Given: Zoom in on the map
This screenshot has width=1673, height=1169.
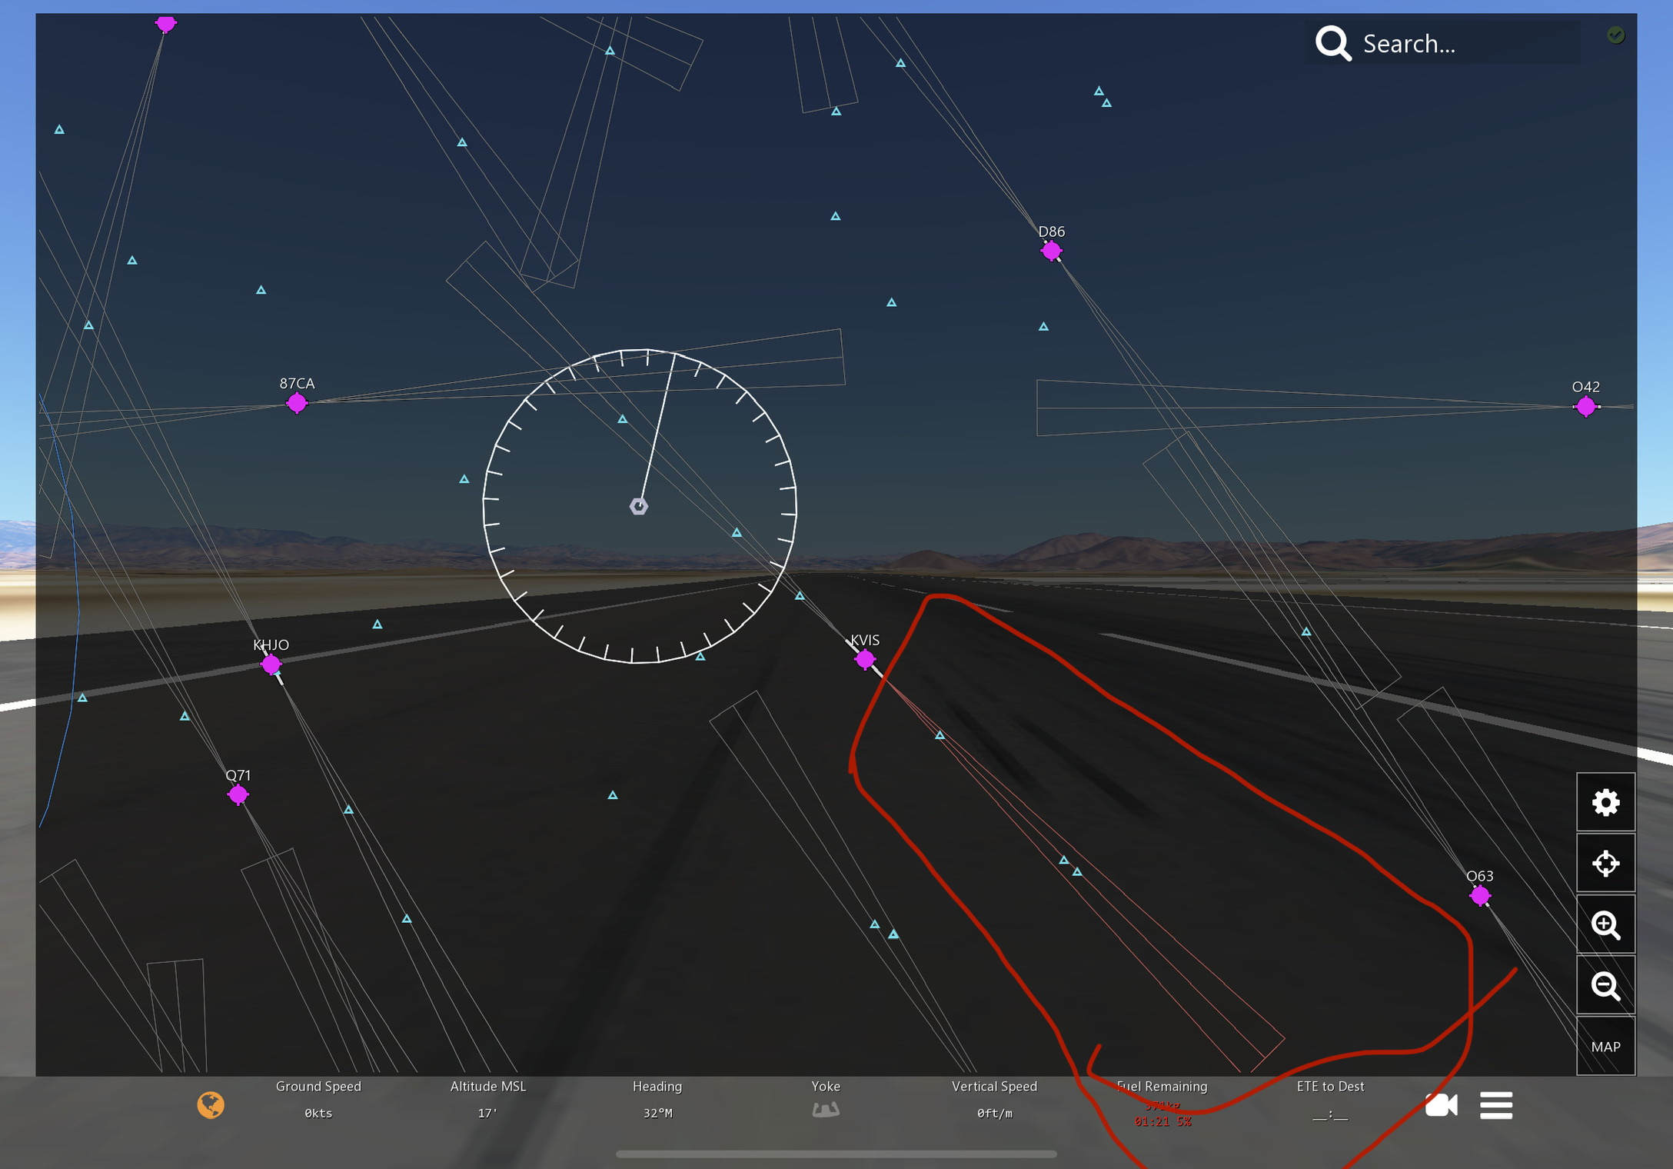Looking at the screenshot, I should pos(1605,924).
